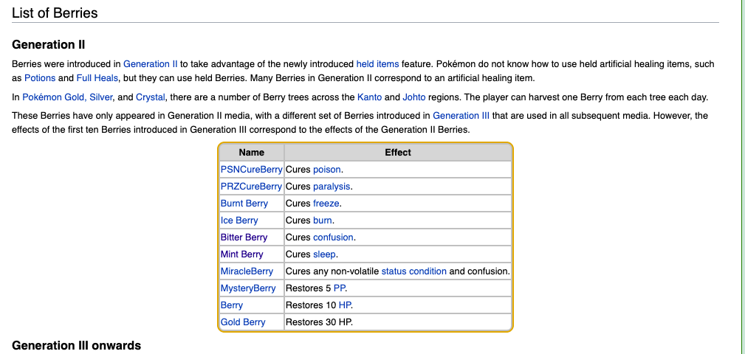Click the Burnt Berry link
The width and height of the screenshot is (745, 354).
pyautogui.click(x=244, y=204)
